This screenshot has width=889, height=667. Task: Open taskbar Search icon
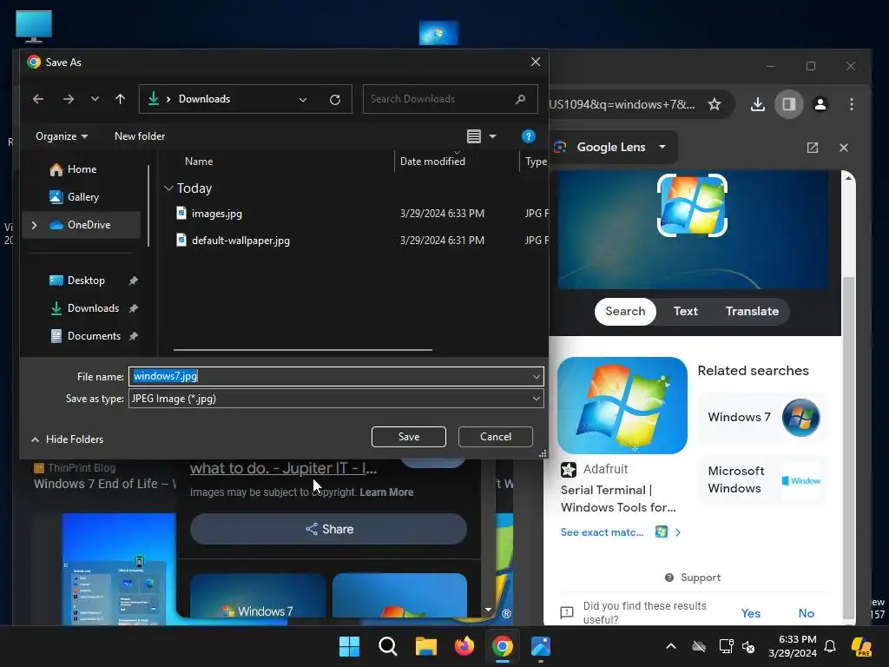coord(388,646)
